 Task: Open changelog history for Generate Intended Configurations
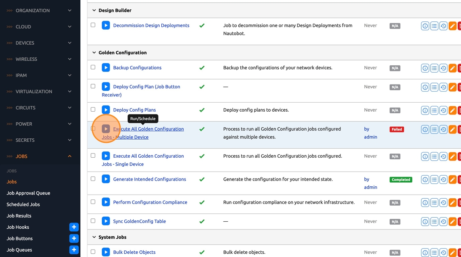(443, 180)
